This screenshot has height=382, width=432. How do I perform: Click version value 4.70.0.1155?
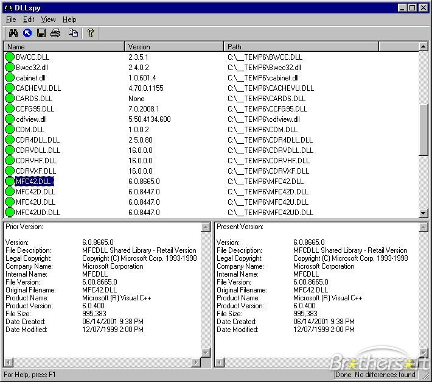pyautogui.click(x=146, y=88)
